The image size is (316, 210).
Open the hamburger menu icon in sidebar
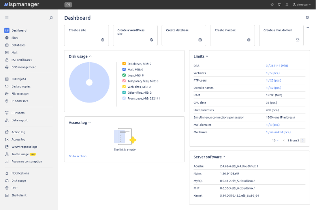[7, 18]
